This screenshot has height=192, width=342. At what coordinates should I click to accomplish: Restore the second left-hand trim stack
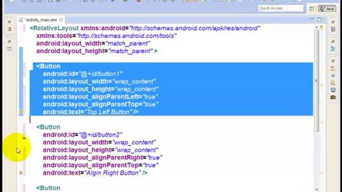point(10,42)
